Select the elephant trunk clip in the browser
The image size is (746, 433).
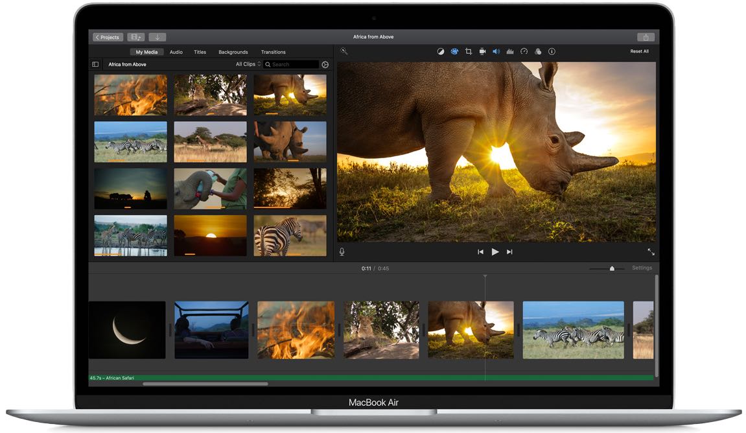210,189
